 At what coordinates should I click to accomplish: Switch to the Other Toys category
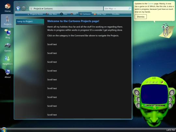tap(100, 14)
